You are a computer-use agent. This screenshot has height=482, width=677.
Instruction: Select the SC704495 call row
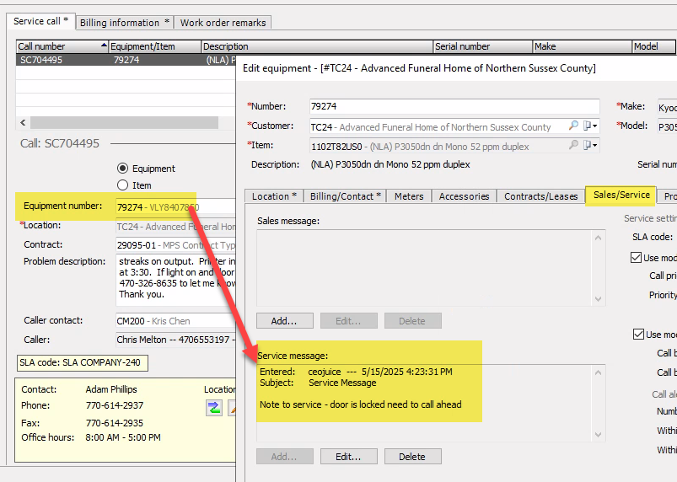click(x=126, y=60)
